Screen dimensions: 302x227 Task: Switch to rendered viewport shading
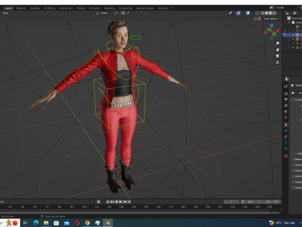tap(274, 13)
